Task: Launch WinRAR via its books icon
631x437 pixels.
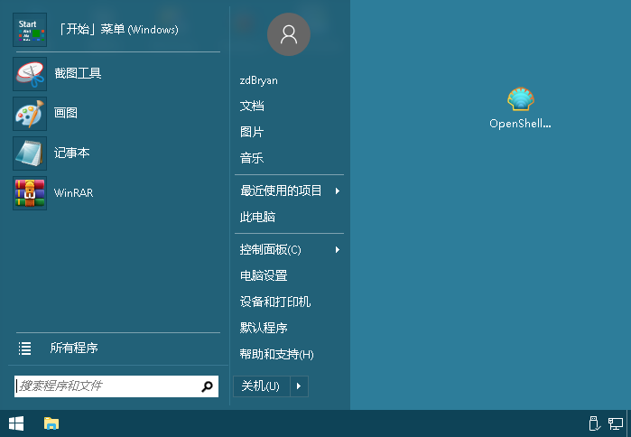Action: click(30, 193)
